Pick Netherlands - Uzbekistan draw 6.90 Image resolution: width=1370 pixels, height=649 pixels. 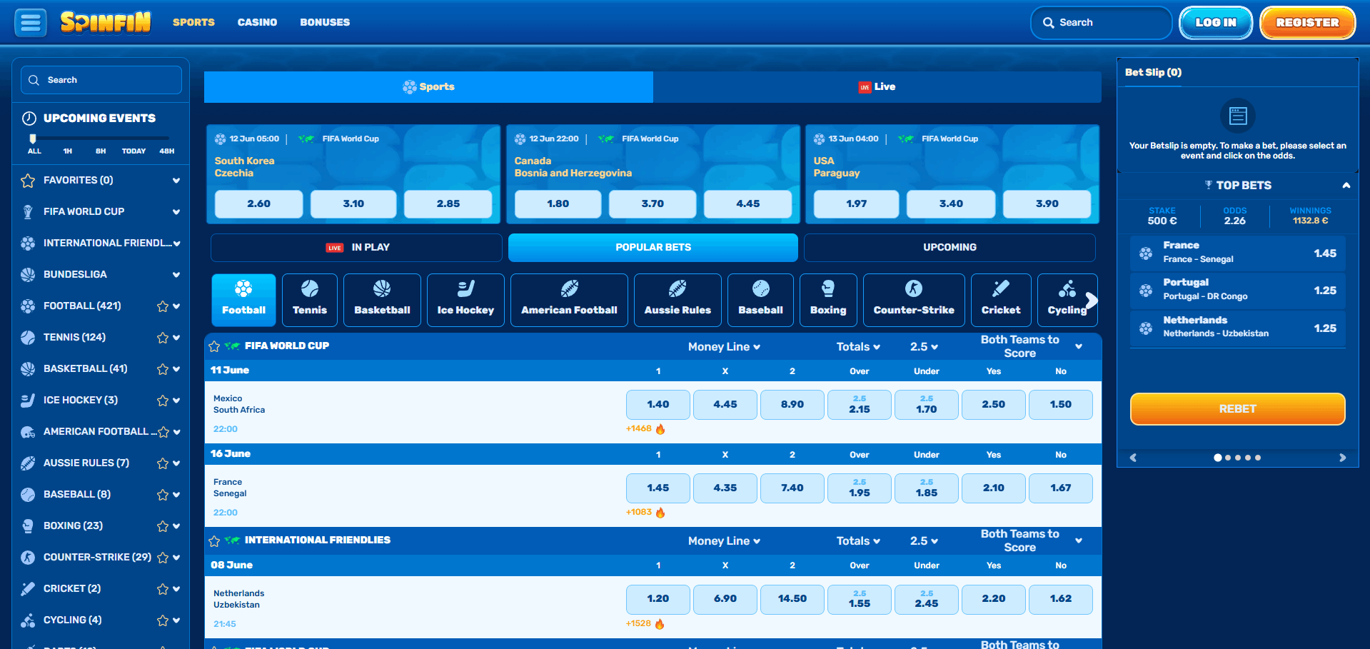tap(725, 599)
